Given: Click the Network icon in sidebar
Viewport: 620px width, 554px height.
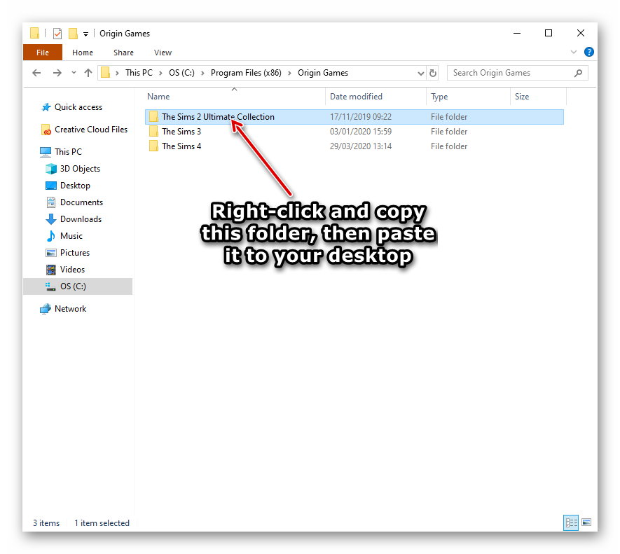Looking at the screenshot, I should pyautogui.click(x=46, y=309).
